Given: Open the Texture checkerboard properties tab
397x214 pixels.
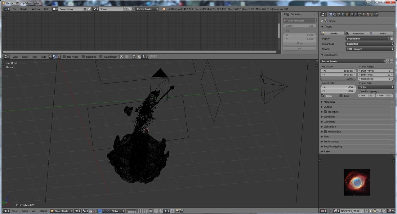Looking at the screenshot, I should [368, 14].
